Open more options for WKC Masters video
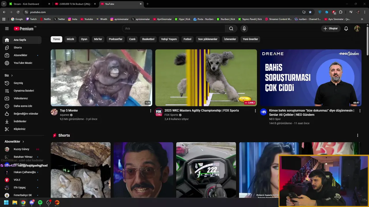Image resolution: width=369 pixels, height=207 pixels. (255, 111)
